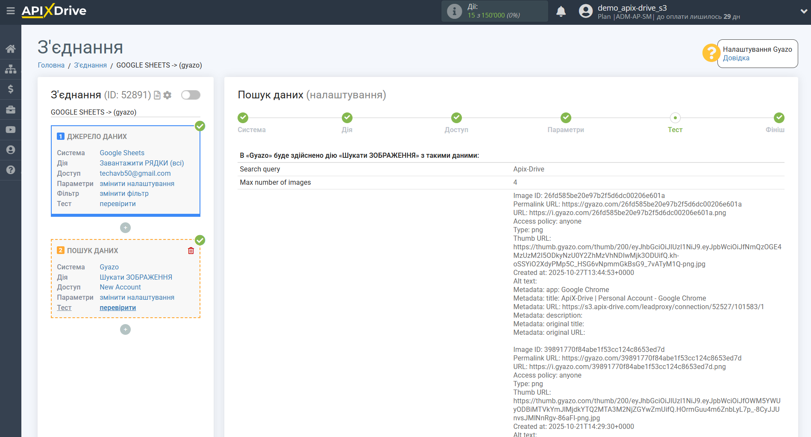Add a block below the data source

tap(125, 228)
